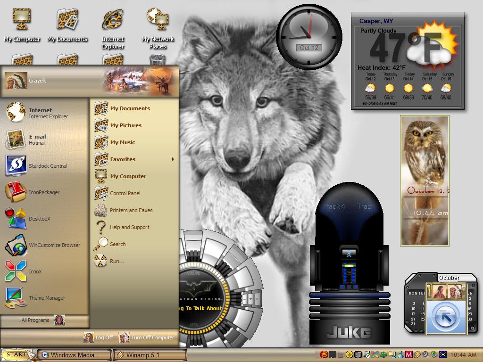Click Turn Off Computer button

coord(147,337)
